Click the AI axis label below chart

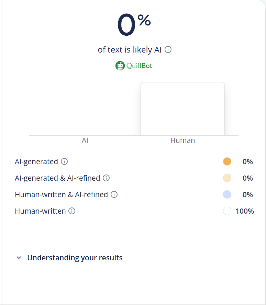tap(85, 140)
